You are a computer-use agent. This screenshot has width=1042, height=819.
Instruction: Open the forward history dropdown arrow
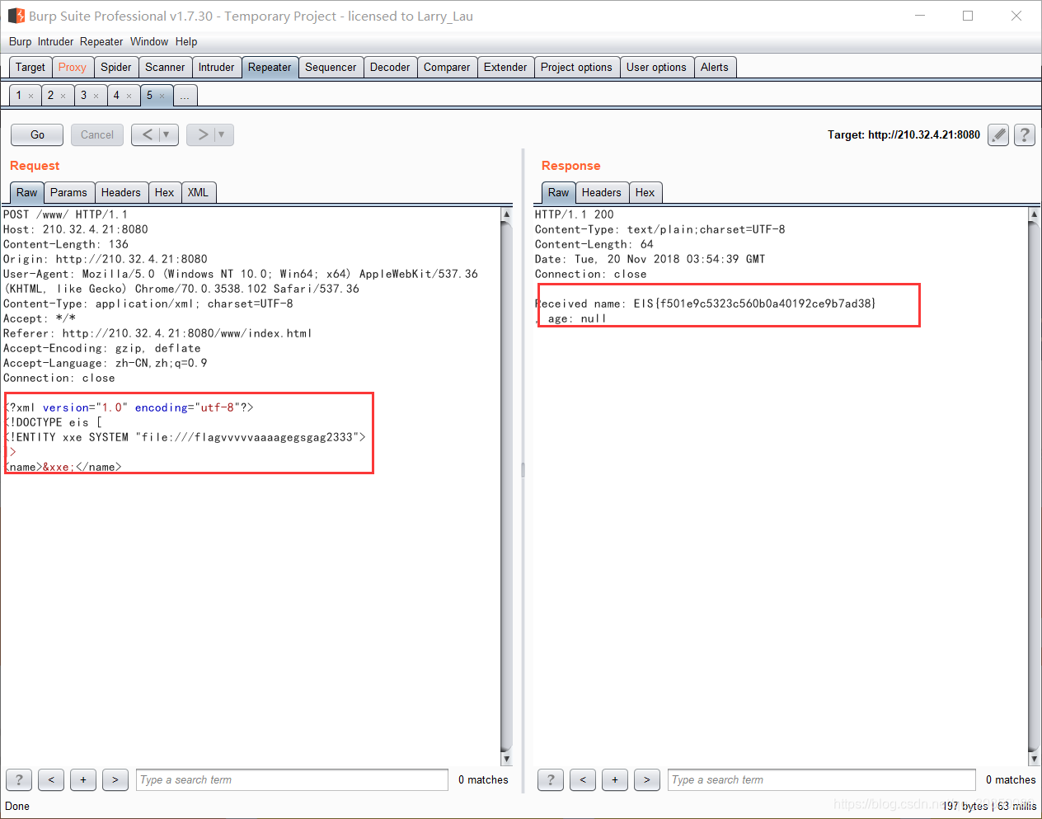223,134
